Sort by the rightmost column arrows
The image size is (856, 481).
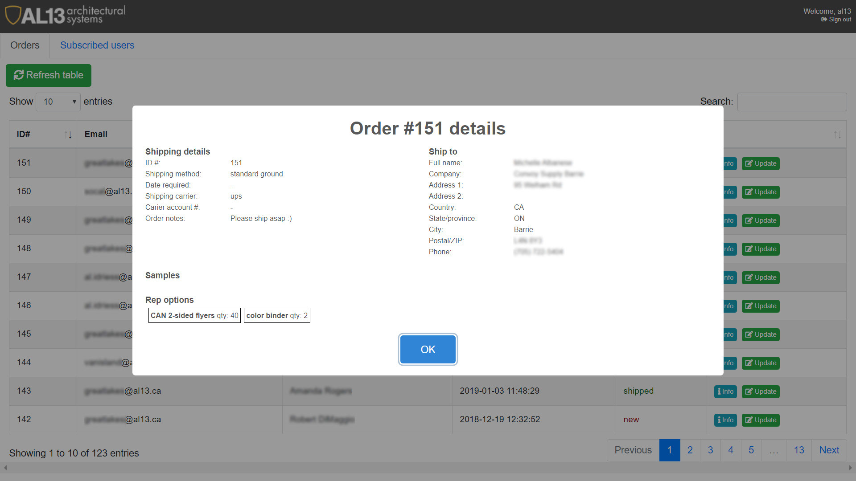click(837, 135)
